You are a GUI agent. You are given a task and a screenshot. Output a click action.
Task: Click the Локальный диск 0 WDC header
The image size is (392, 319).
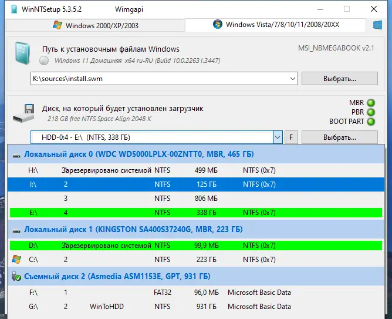pos(196,154)
